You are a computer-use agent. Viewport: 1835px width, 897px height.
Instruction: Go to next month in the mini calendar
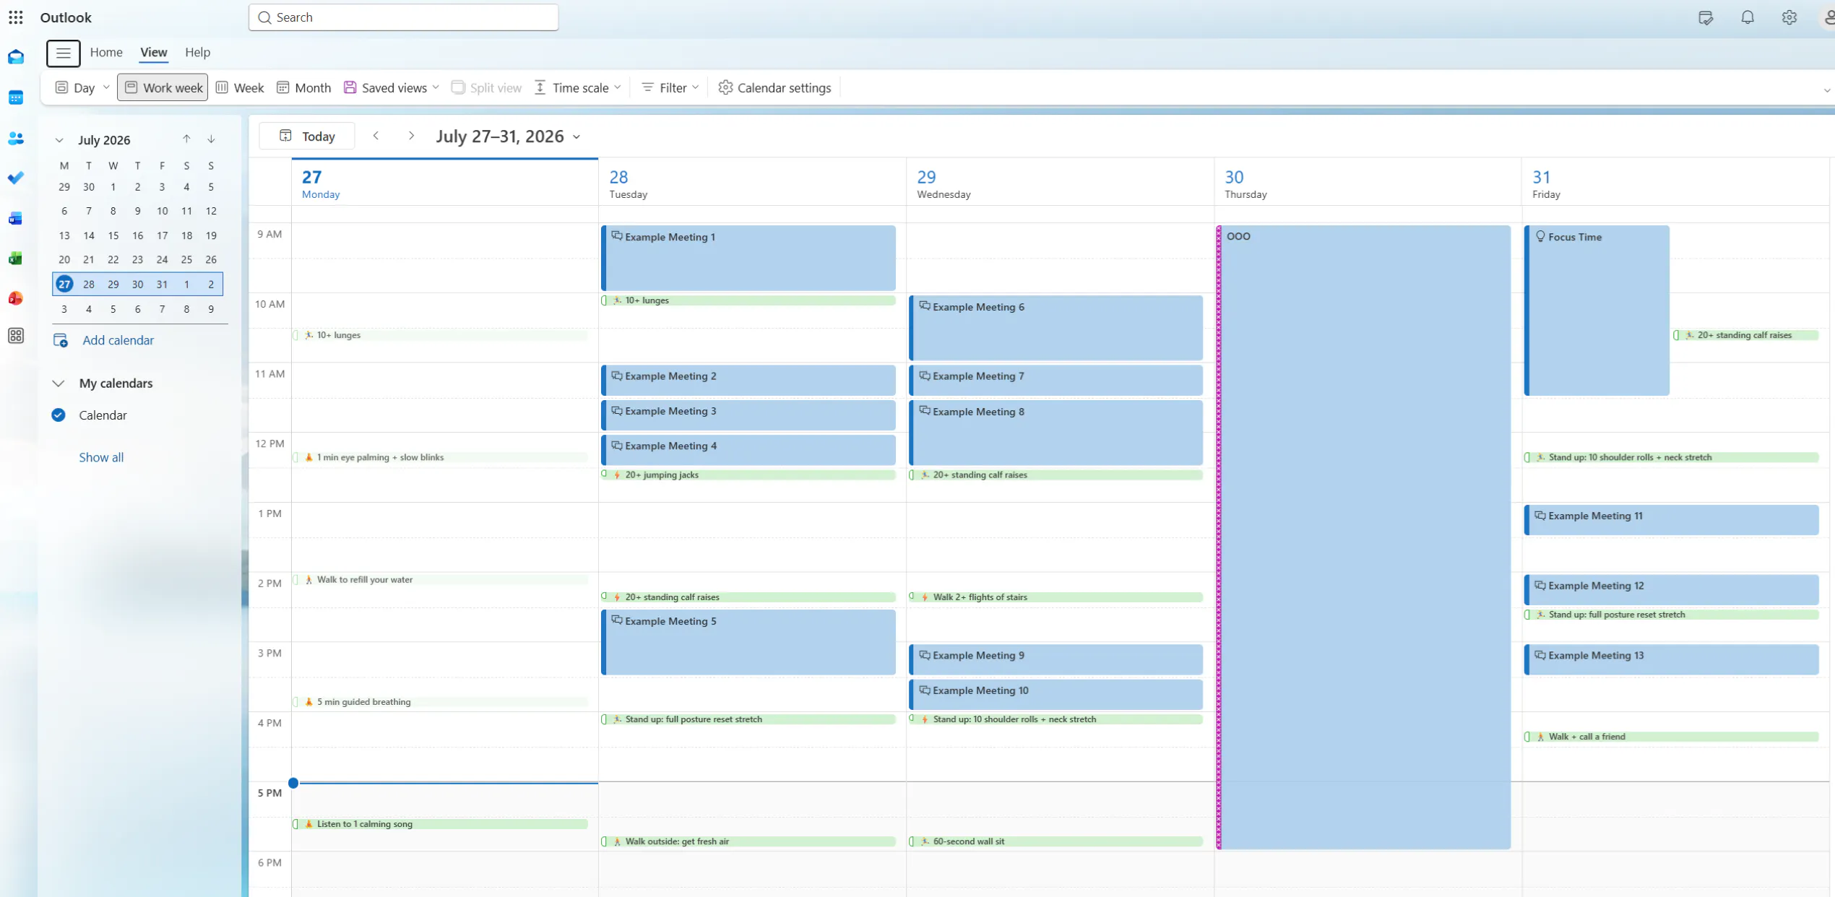pos(211,139)
